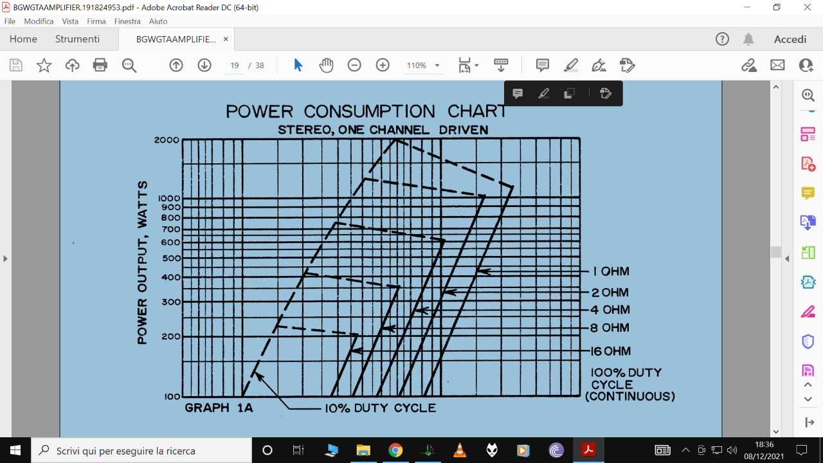Click document scrollbar down arrow

776,432
